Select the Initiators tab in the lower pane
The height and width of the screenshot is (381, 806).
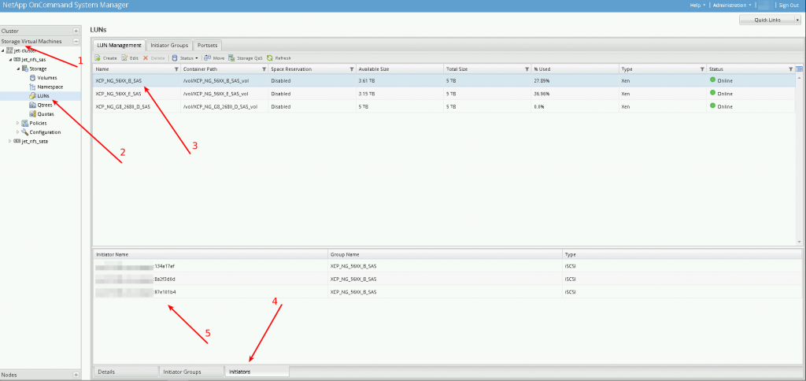click(257, 372)
